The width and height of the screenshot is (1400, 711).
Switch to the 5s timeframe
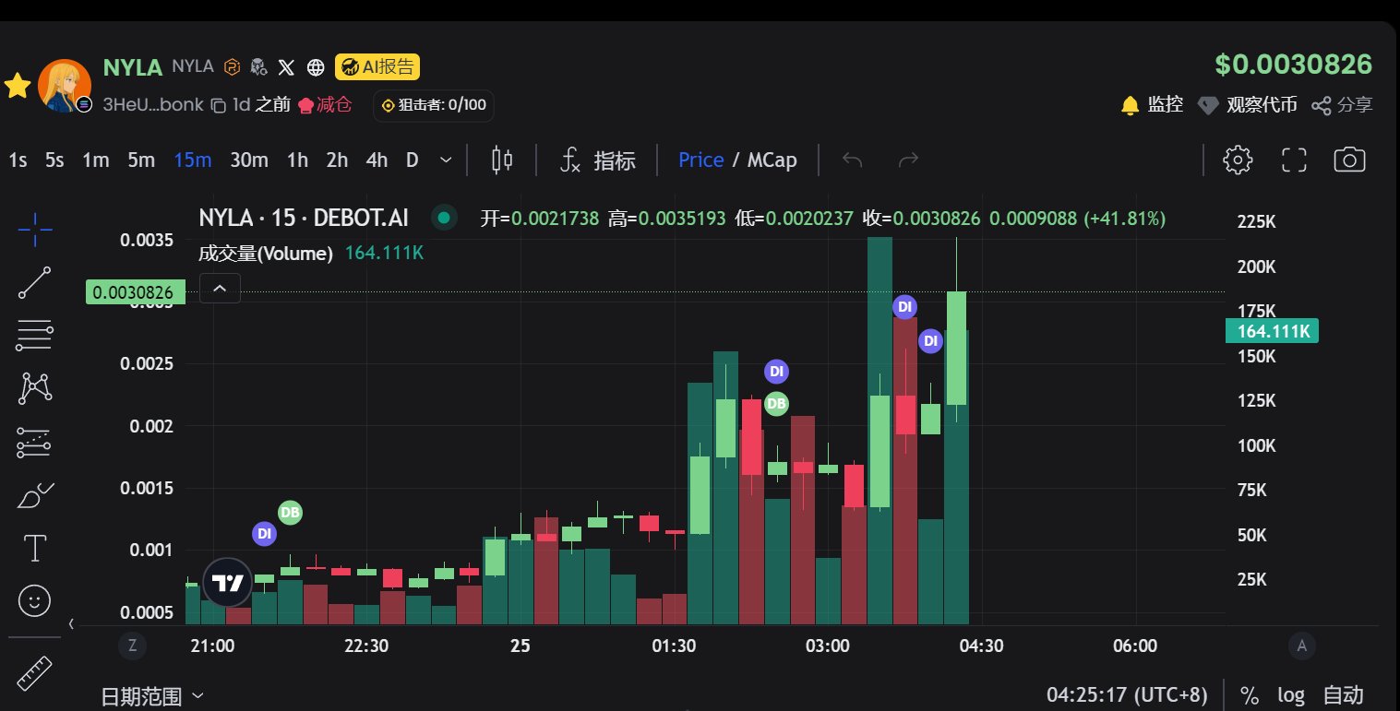point(54,160)
